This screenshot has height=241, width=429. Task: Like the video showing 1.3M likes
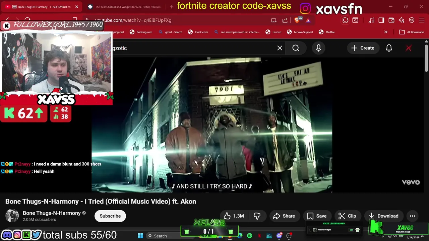(234, 216)
